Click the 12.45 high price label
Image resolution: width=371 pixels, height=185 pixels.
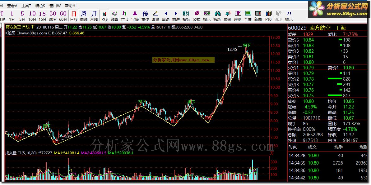coord(232,50)
